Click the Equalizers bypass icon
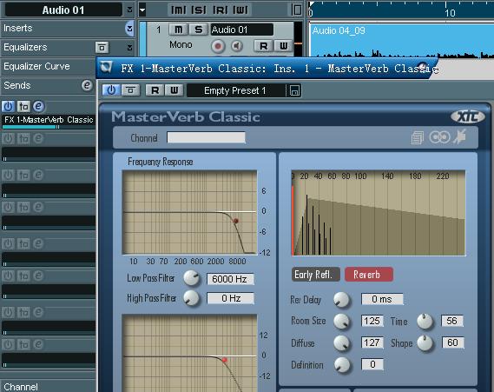Viewport: 494px width, 392px height. [x=102, y=48]
